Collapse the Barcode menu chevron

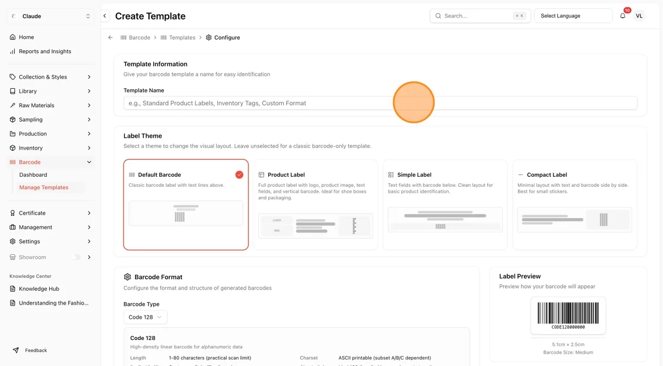89,162
